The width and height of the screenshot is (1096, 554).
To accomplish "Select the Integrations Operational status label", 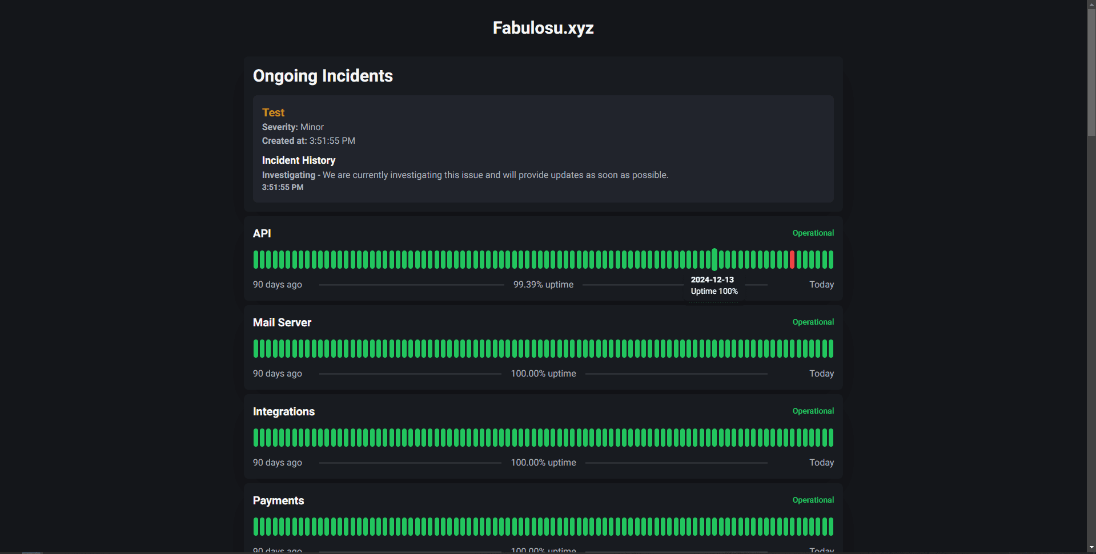I will coord(813,411).
